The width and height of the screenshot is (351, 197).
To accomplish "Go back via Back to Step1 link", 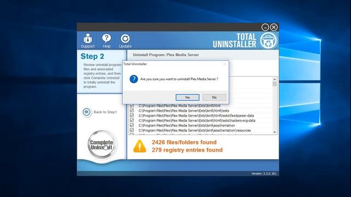I will click(105, 112).
